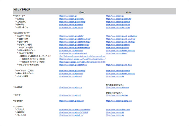Open old URL link ending in /aboutus/
This screenshot has height=126, width=189.
coord(71,101)
